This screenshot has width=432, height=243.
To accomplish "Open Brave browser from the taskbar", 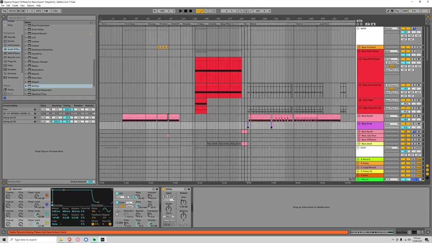I will point(70,240).
